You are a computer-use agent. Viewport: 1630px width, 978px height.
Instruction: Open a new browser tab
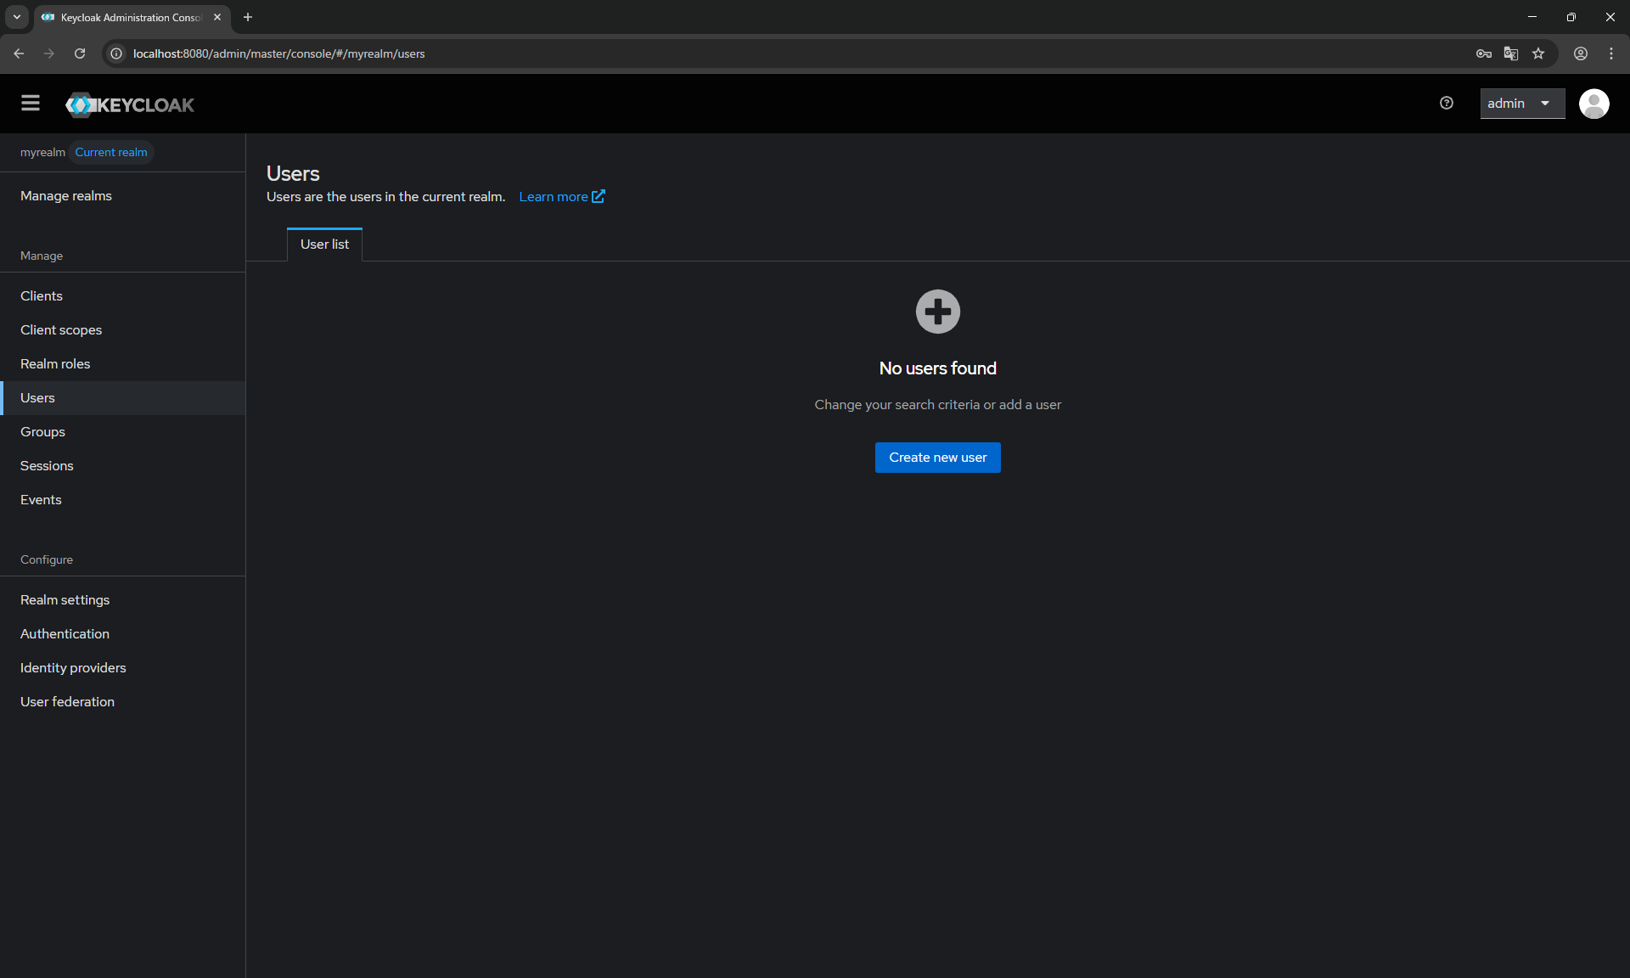click(248, 17)
